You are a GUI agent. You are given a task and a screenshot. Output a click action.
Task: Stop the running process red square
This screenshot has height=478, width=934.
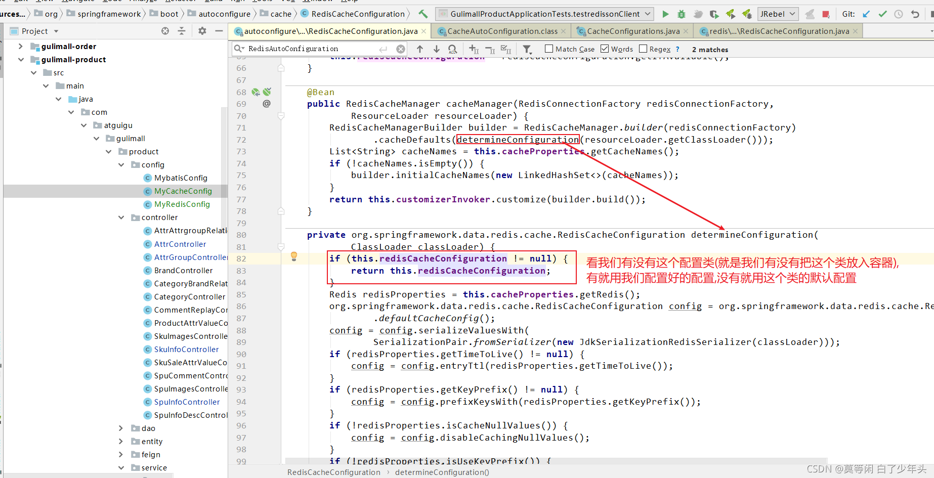click(x=826, y=14)
